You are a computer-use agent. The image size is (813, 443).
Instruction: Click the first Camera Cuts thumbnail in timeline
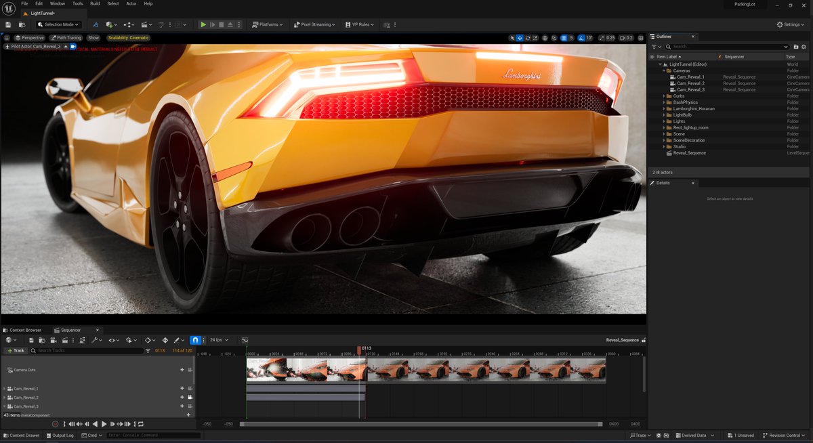click(266, 370)
